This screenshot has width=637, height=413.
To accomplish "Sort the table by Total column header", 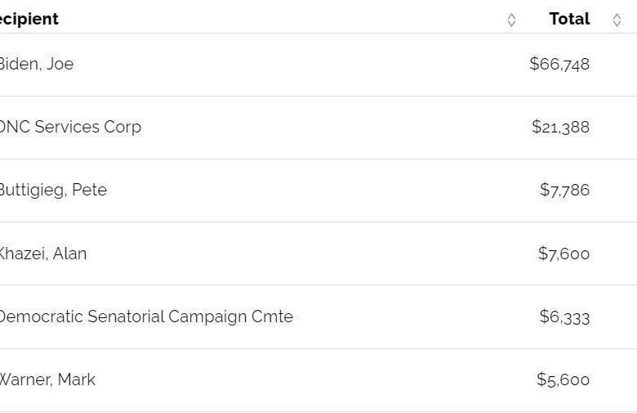I will tap(569, 19).
